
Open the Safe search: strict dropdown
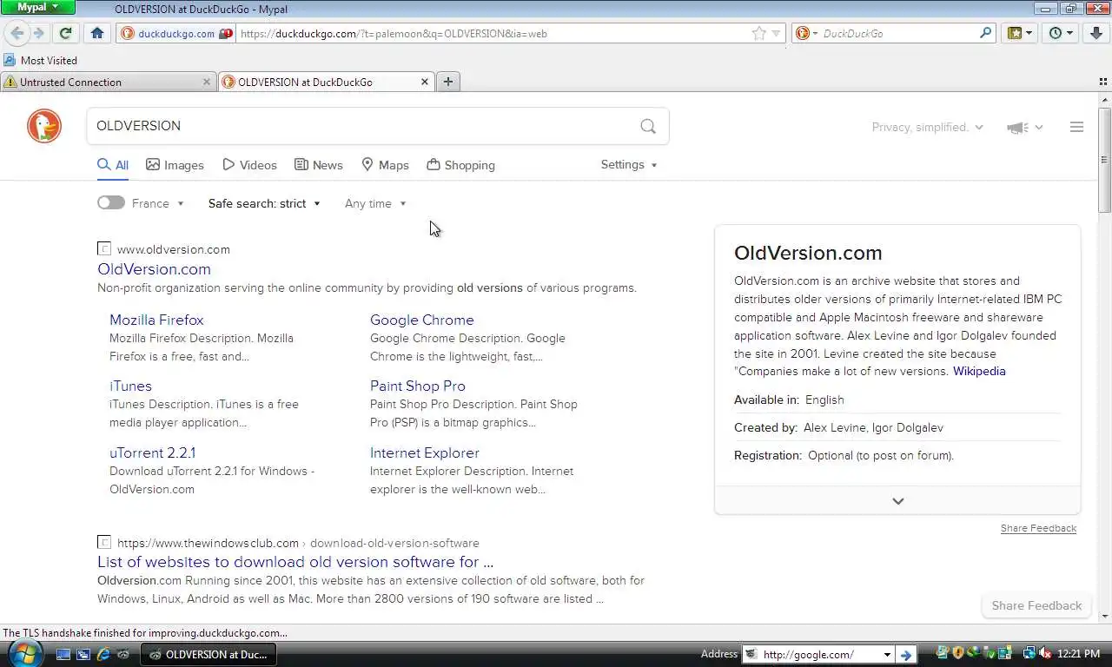pos(264,203)
